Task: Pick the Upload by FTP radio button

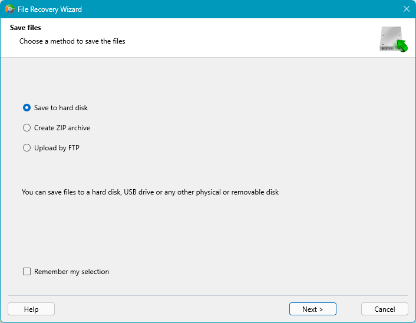Action: click(x=27, y=148)
